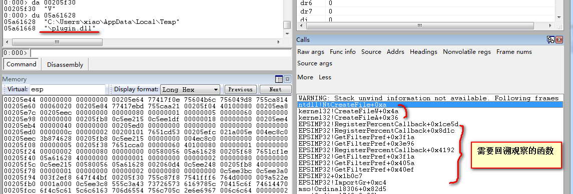The height and width of the screenshot is (194, 573).
Task: Click memory address 00205ed0 row
Action: point(146,132)
